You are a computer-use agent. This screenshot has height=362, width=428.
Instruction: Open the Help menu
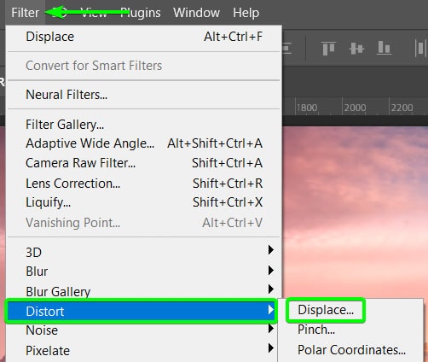[x=246, y=13]
